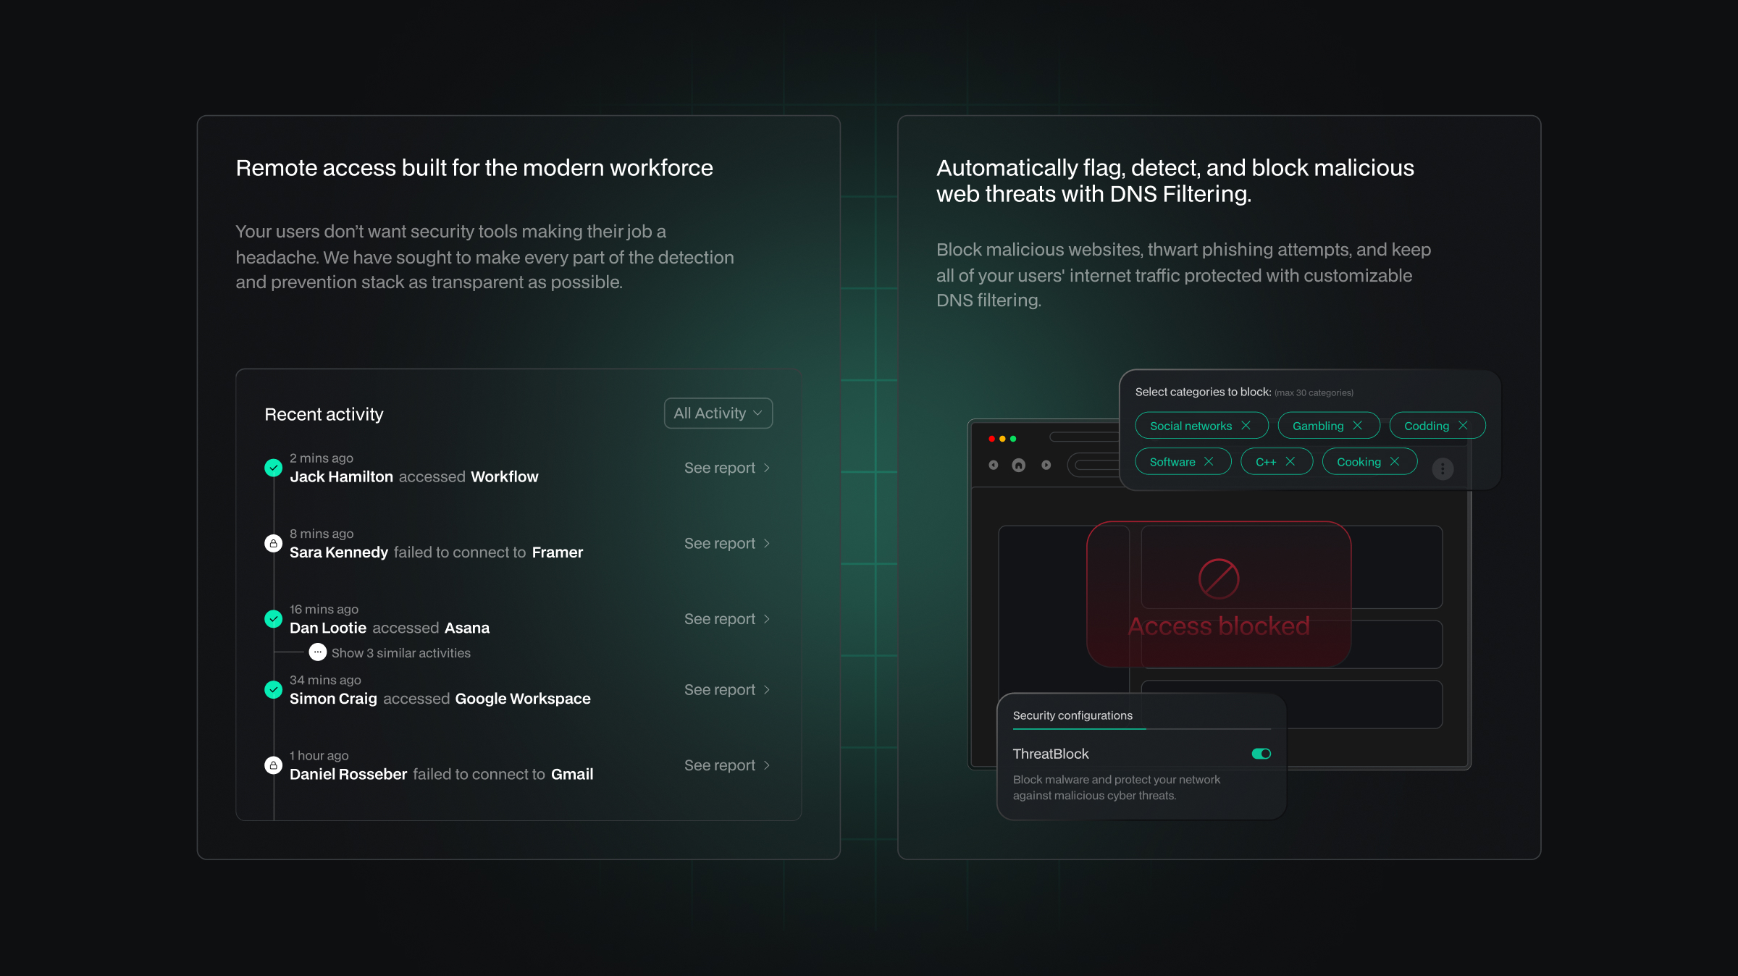The height and width of the screenshot is (976, 1738).
Task: Click the Access blocked prohibited icon
Action: (x=1219, y=579)
